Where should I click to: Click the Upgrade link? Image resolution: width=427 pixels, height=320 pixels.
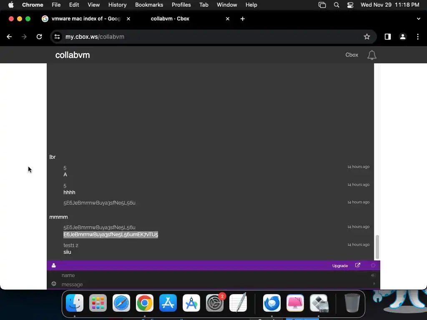tap(340, 265)
